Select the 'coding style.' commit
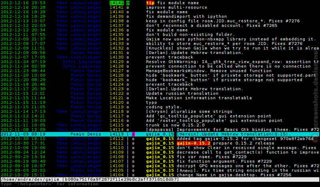This screenshot has width=320, height=187. pyautogui.click(x=164, y=107)
